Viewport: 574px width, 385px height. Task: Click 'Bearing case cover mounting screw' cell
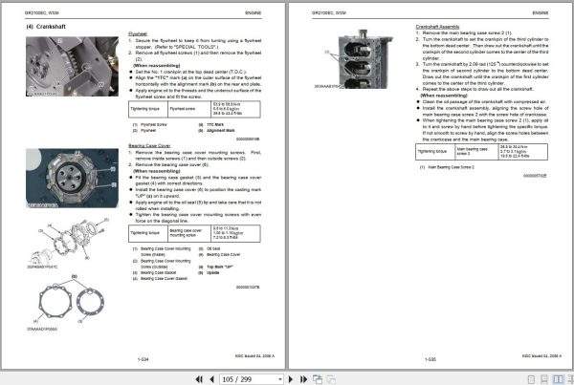[x=189, y=233]
